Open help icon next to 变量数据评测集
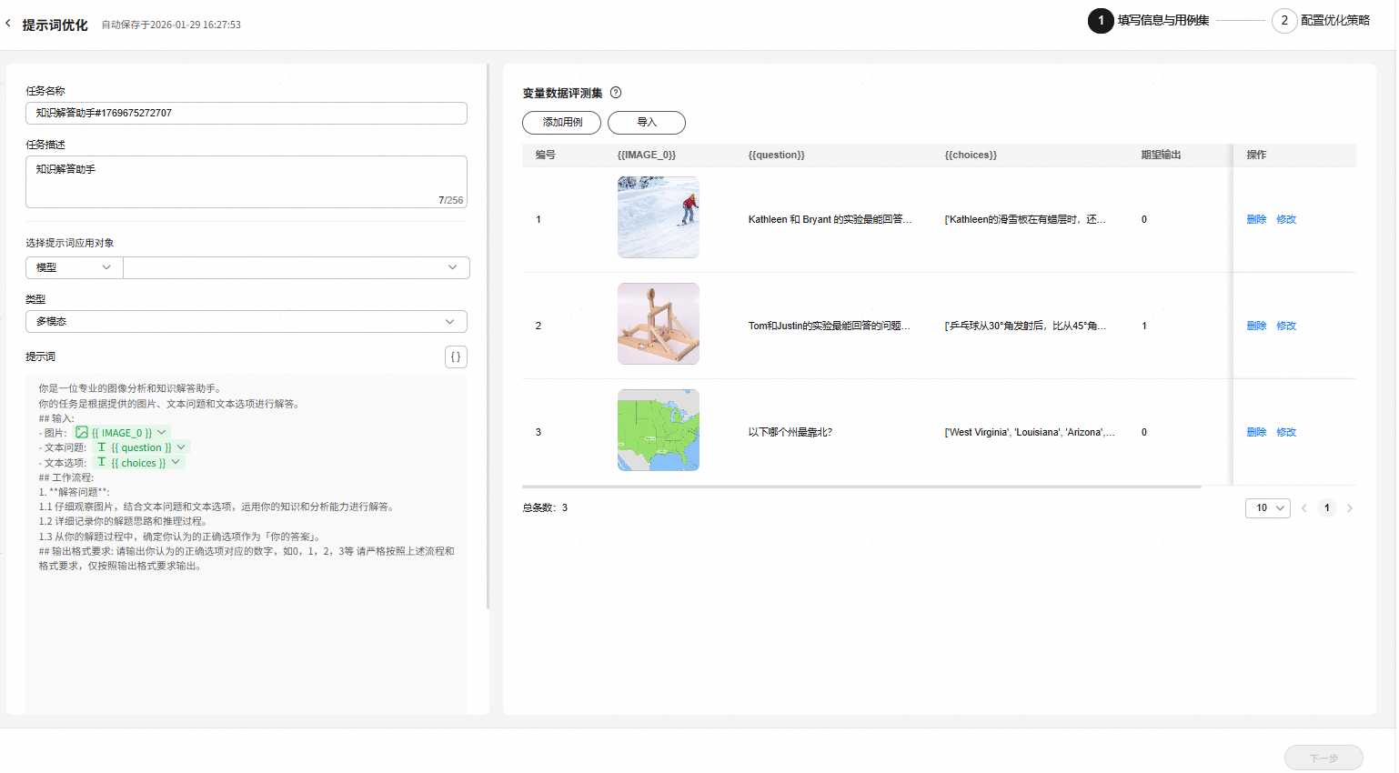Viewport: 1399px width, 773px height. click(616, 93)
